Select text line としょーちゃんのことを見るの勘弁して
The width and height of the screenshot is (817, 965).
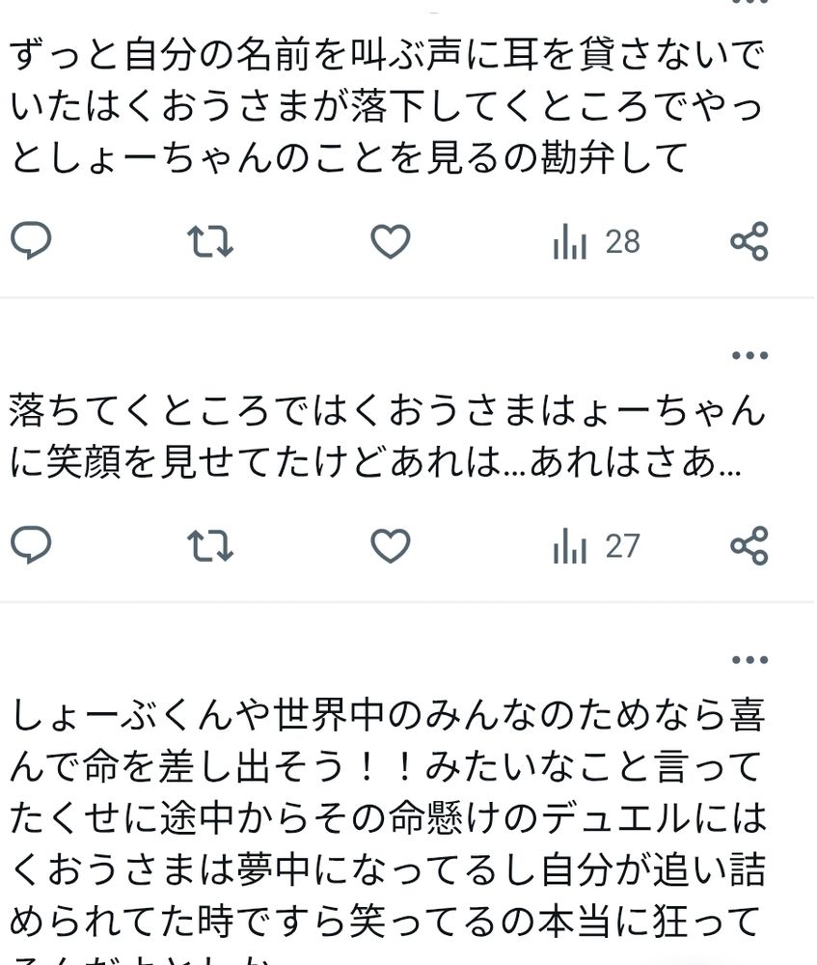point(349,157)
